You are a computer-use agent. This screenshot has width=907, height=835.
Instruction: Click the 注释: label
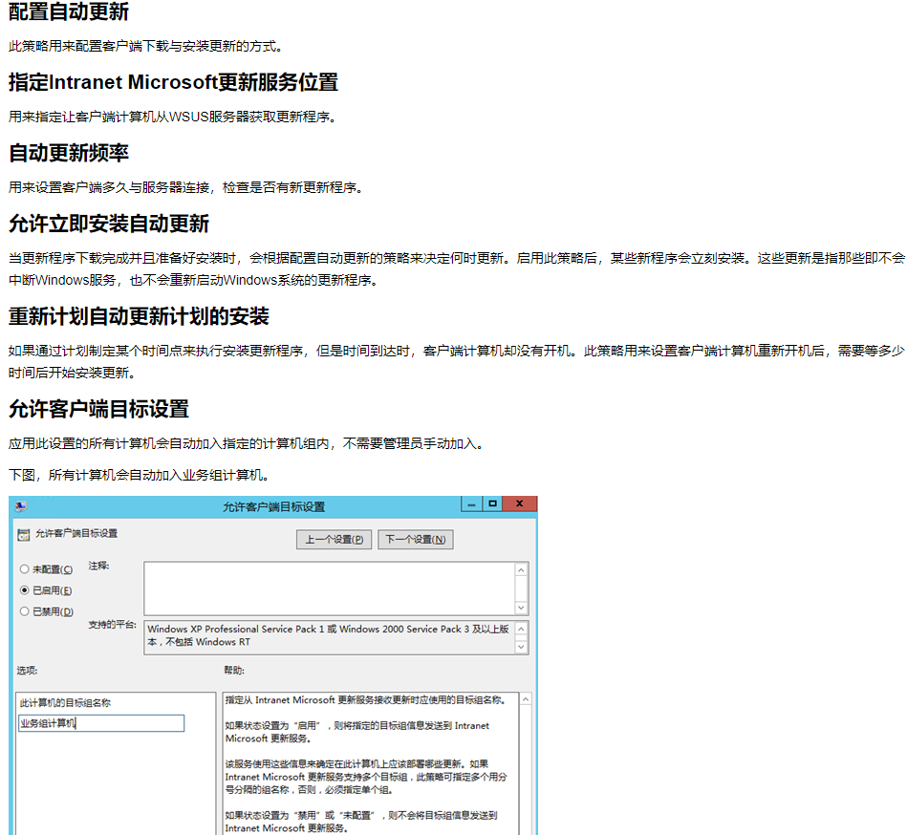[98, 566]
